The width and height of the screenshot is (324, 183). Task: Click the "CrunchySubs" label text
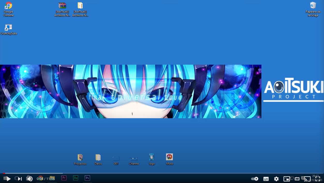[x=9, y=33]
